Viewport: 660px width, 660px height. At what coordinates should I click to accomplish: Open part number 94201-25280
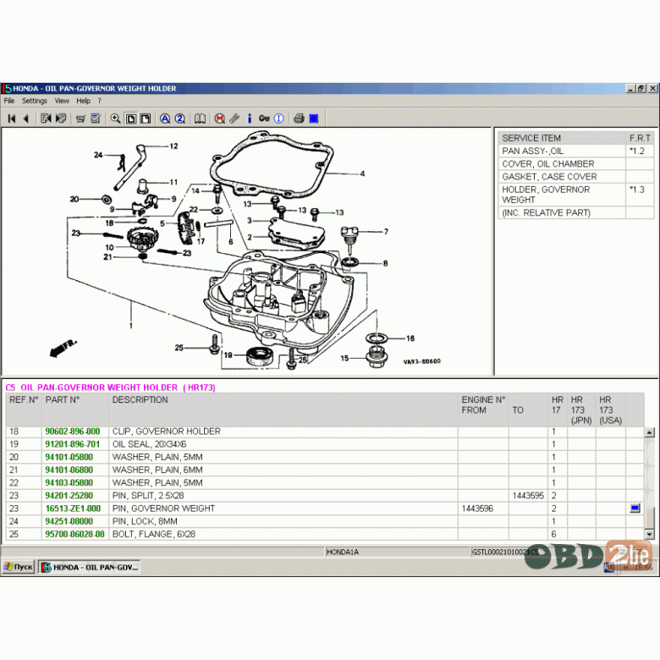pyautogui.click(x=69, y=496)
